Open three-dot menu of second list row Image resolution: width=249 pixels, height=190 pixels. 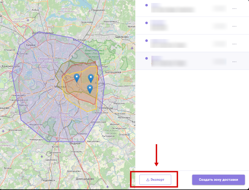click(234, 26)
